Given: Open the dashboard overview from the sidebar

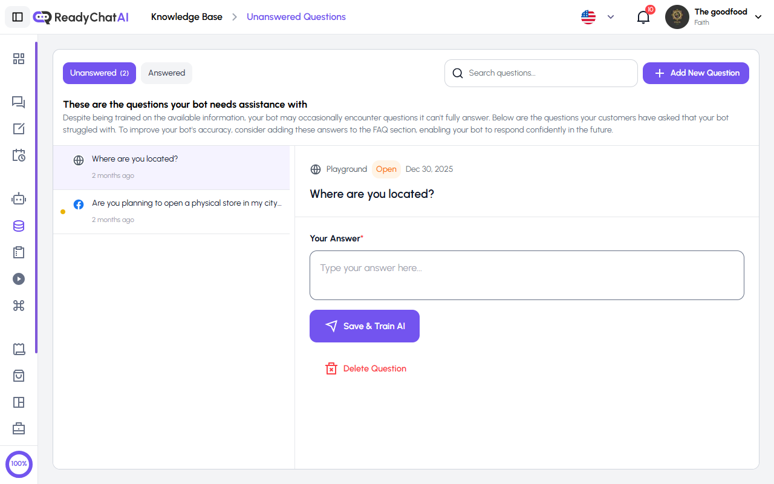Looking at the screenshot, I should [x=19, y=59].
